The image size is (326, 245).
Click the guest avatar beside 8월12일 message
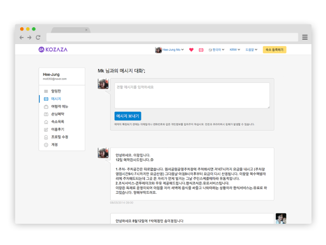281,218
